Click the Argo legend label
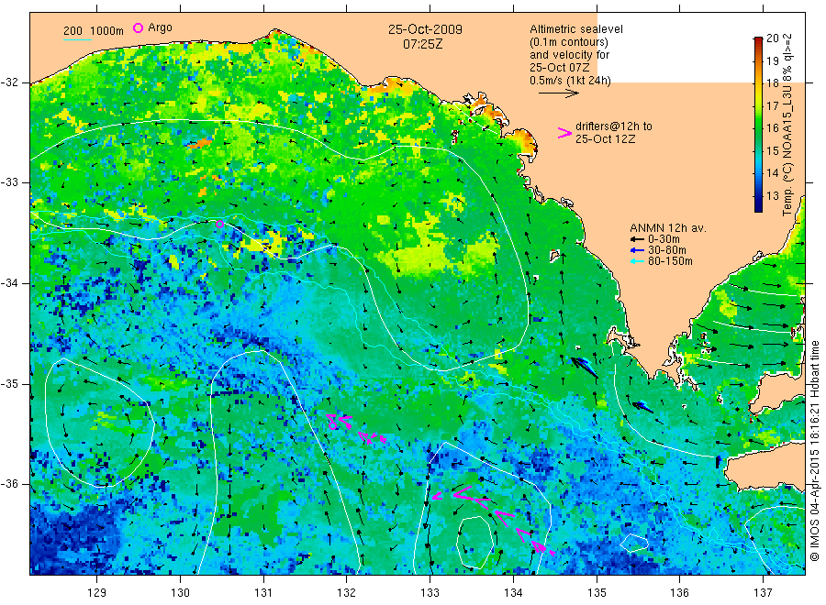This screenshot has height=605, width=826. pos(160,27)
